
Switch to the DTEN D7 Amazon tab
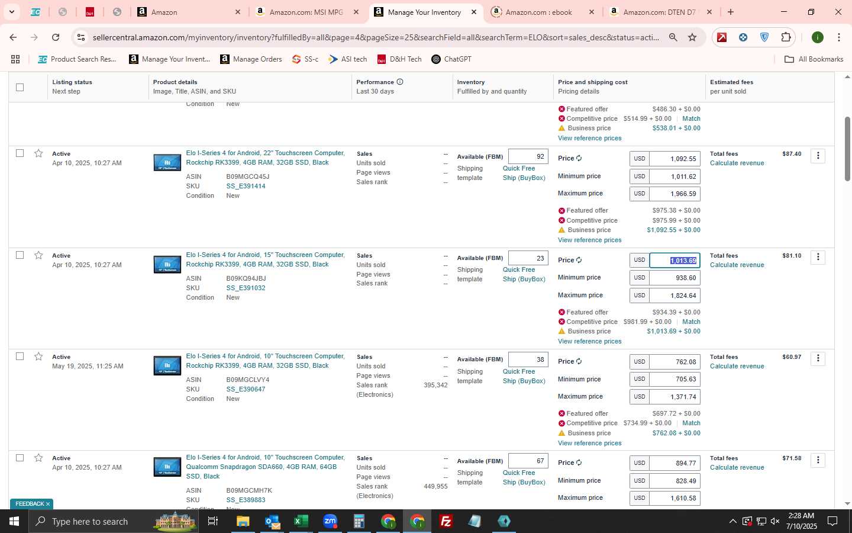(660, 12)
